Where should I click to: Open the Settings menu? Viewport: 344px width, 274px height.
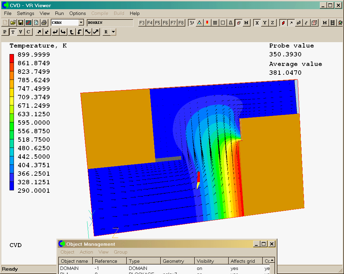[x=25, y=13]
